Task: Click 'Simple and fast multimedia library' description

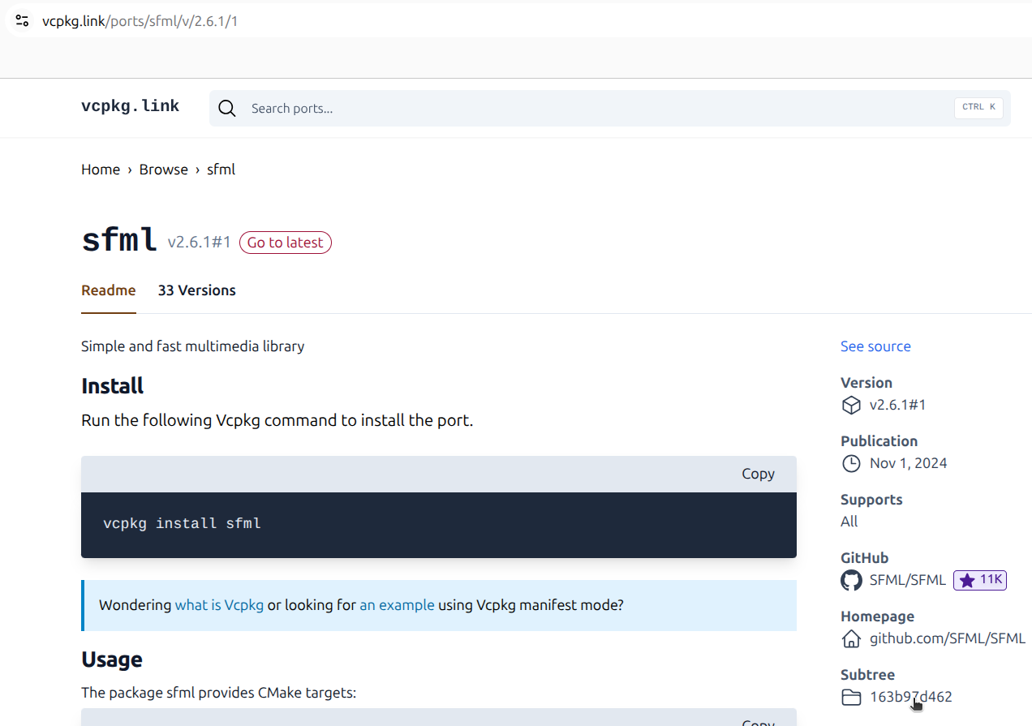Action: pos(193,346)
